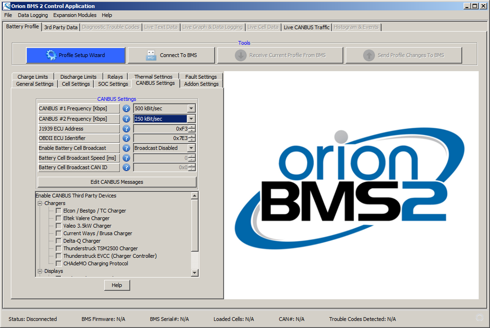Image resolution: width=490 pixels, height=328 pixels.
Task: Click help icon for J1939 ECU Address
Action: [126, 129]
